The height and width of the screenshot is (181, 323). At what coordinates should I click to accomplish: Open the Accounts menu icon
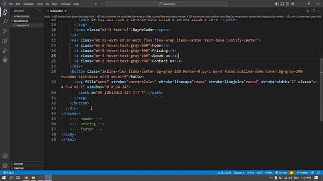(5, 156)
